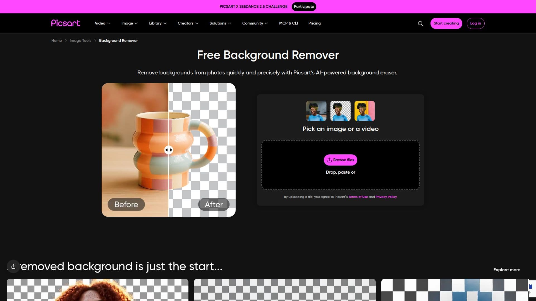Expand the Creators dropdown menu
This screenshot has height=301, width=536.
point(188,23)
